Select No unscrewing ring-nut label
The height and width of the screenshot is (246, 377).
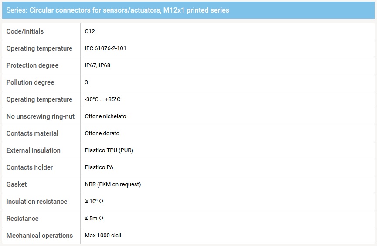[x=41, y=116]
